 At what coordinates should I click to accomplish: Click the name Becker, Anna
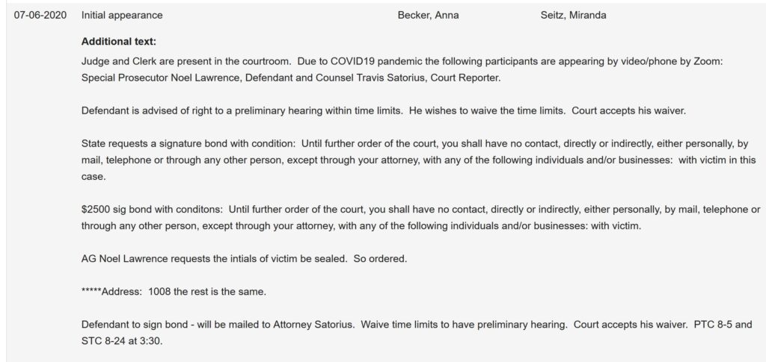point(429,15)
